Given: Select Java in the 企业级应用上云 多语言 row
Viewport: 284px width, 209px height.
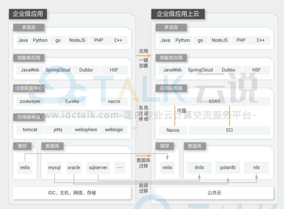Looking at the screenshot, I should point(165,40).
